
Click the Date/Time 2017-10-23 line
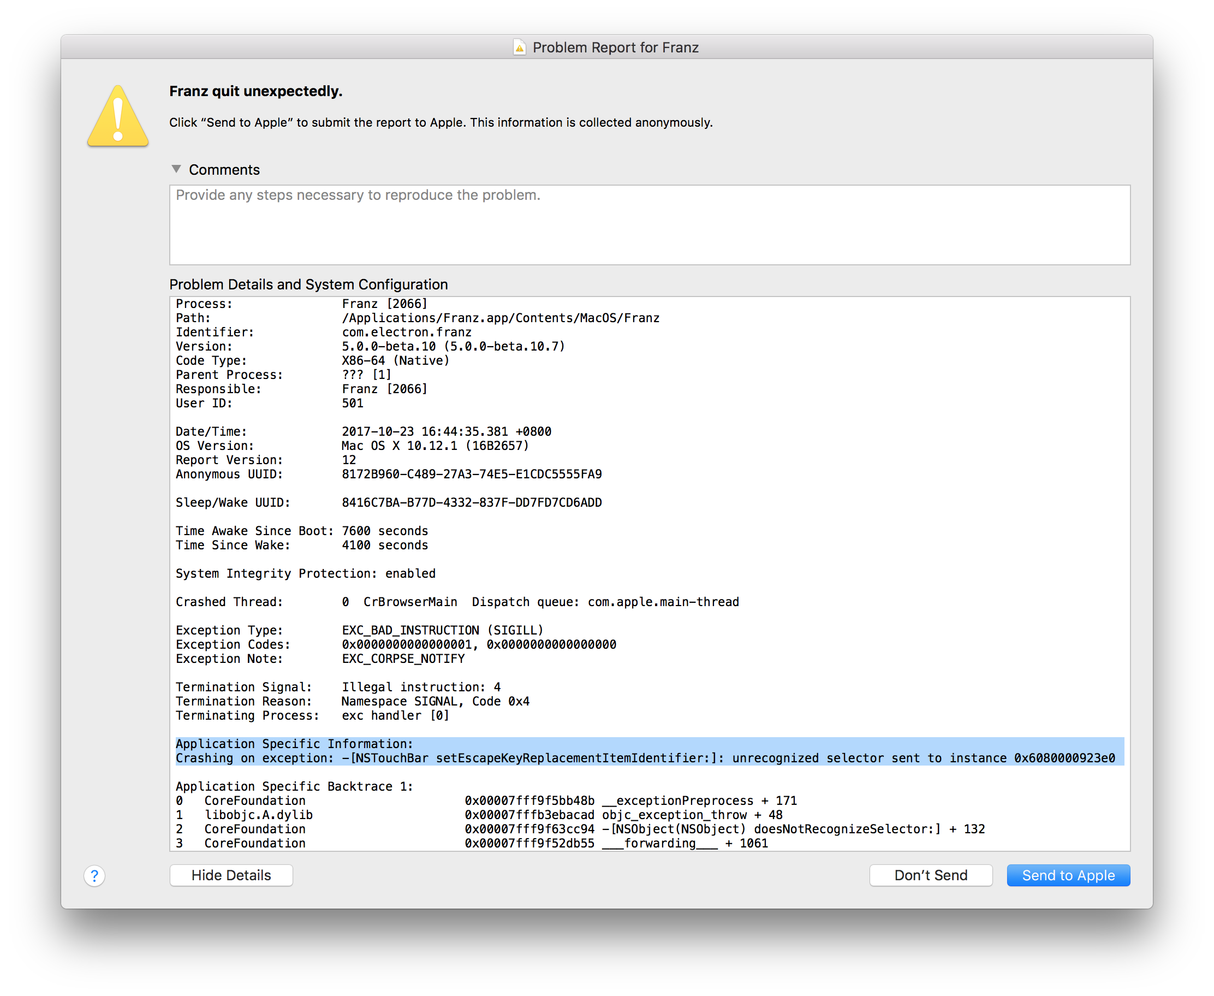point(364,432)
